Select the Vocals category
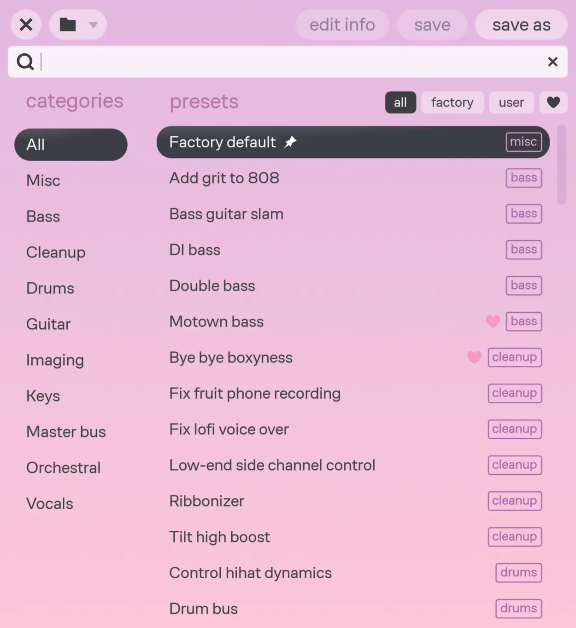 [x=49, y=503]
